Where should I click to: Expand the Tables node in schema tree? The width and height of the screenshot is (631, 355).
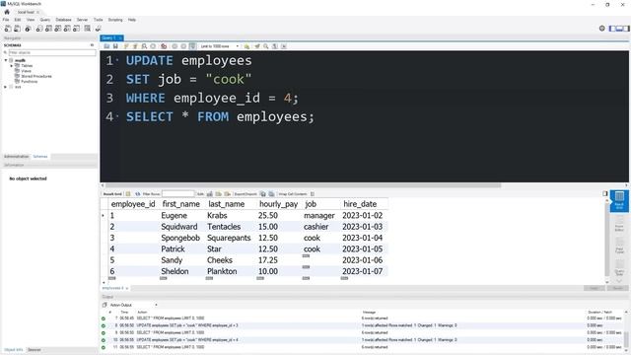pyautogui.click(x=12, y=66)
